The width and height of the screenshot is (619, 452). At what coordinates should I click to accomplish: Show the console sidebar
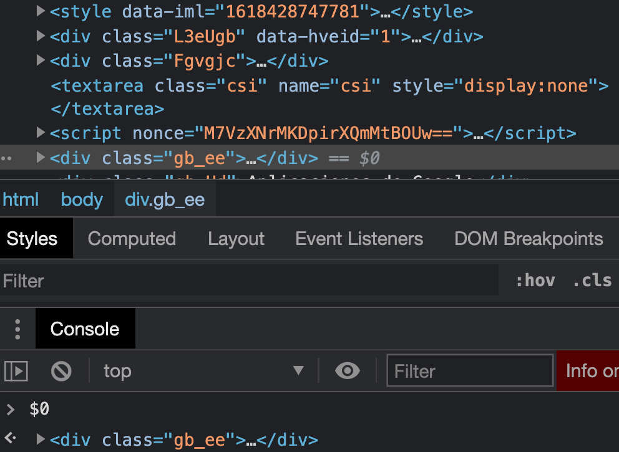(16, 371)
